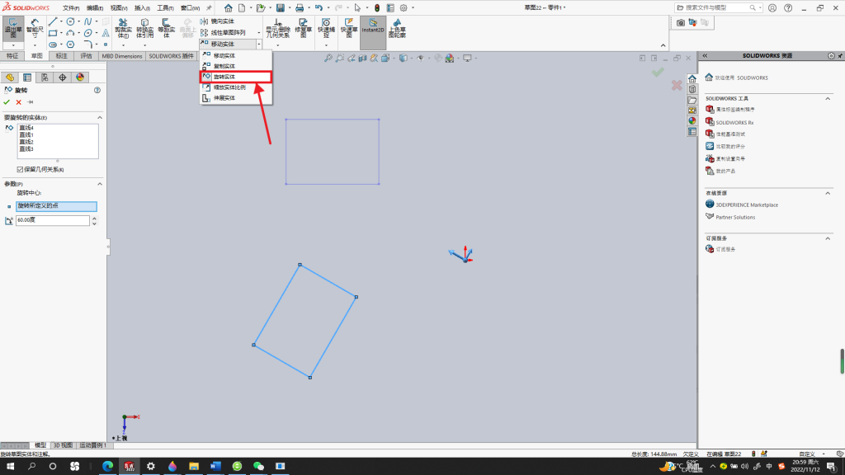The height and width of the screenshot is (475, 845).
Task: Open the Repair Sketch (修复草图) tool
Action: click(x=304, y=28)
